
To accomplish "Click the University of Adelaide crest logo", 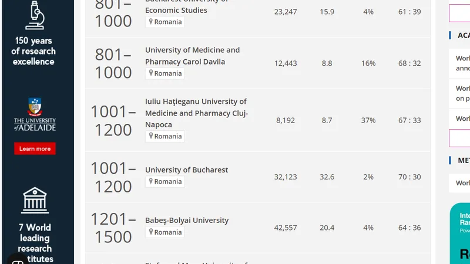I will click(35, 107).
